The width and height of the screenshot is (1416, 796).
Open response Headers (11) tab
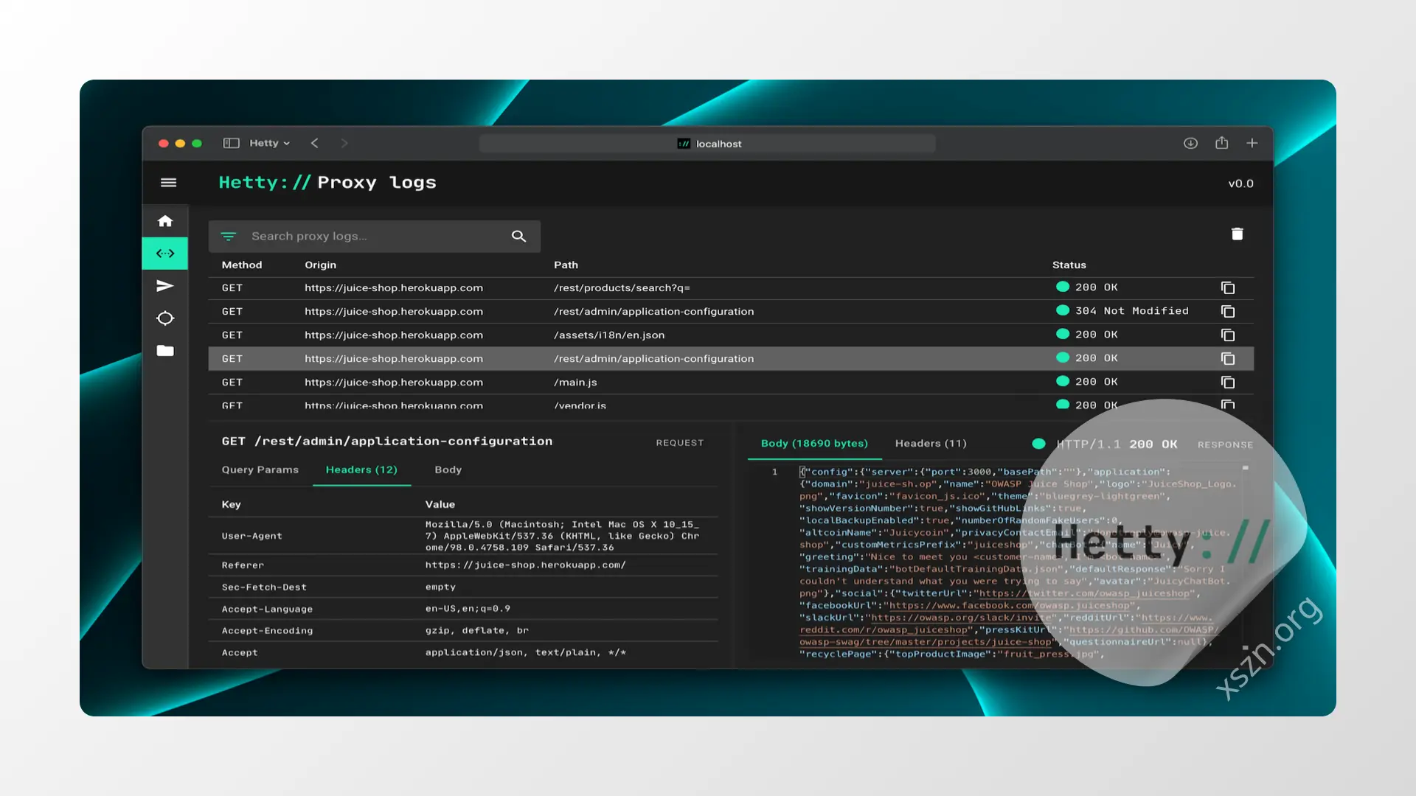click(x=931, y=443)
